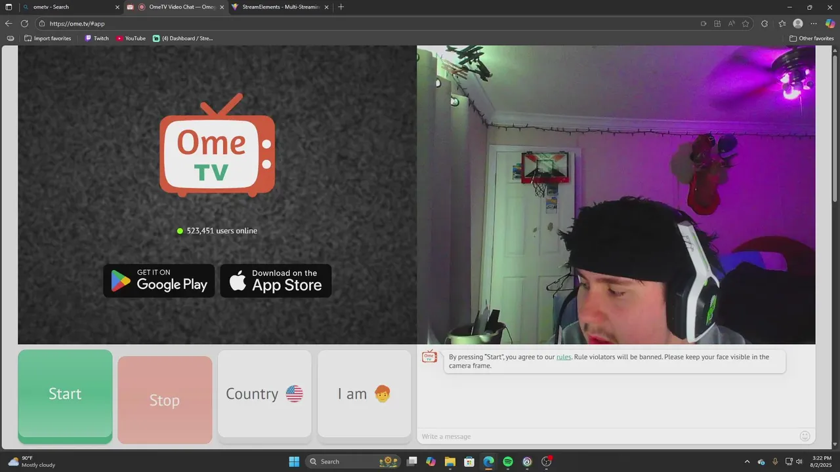Open Spotify from the taskbar

pos(508,462)
